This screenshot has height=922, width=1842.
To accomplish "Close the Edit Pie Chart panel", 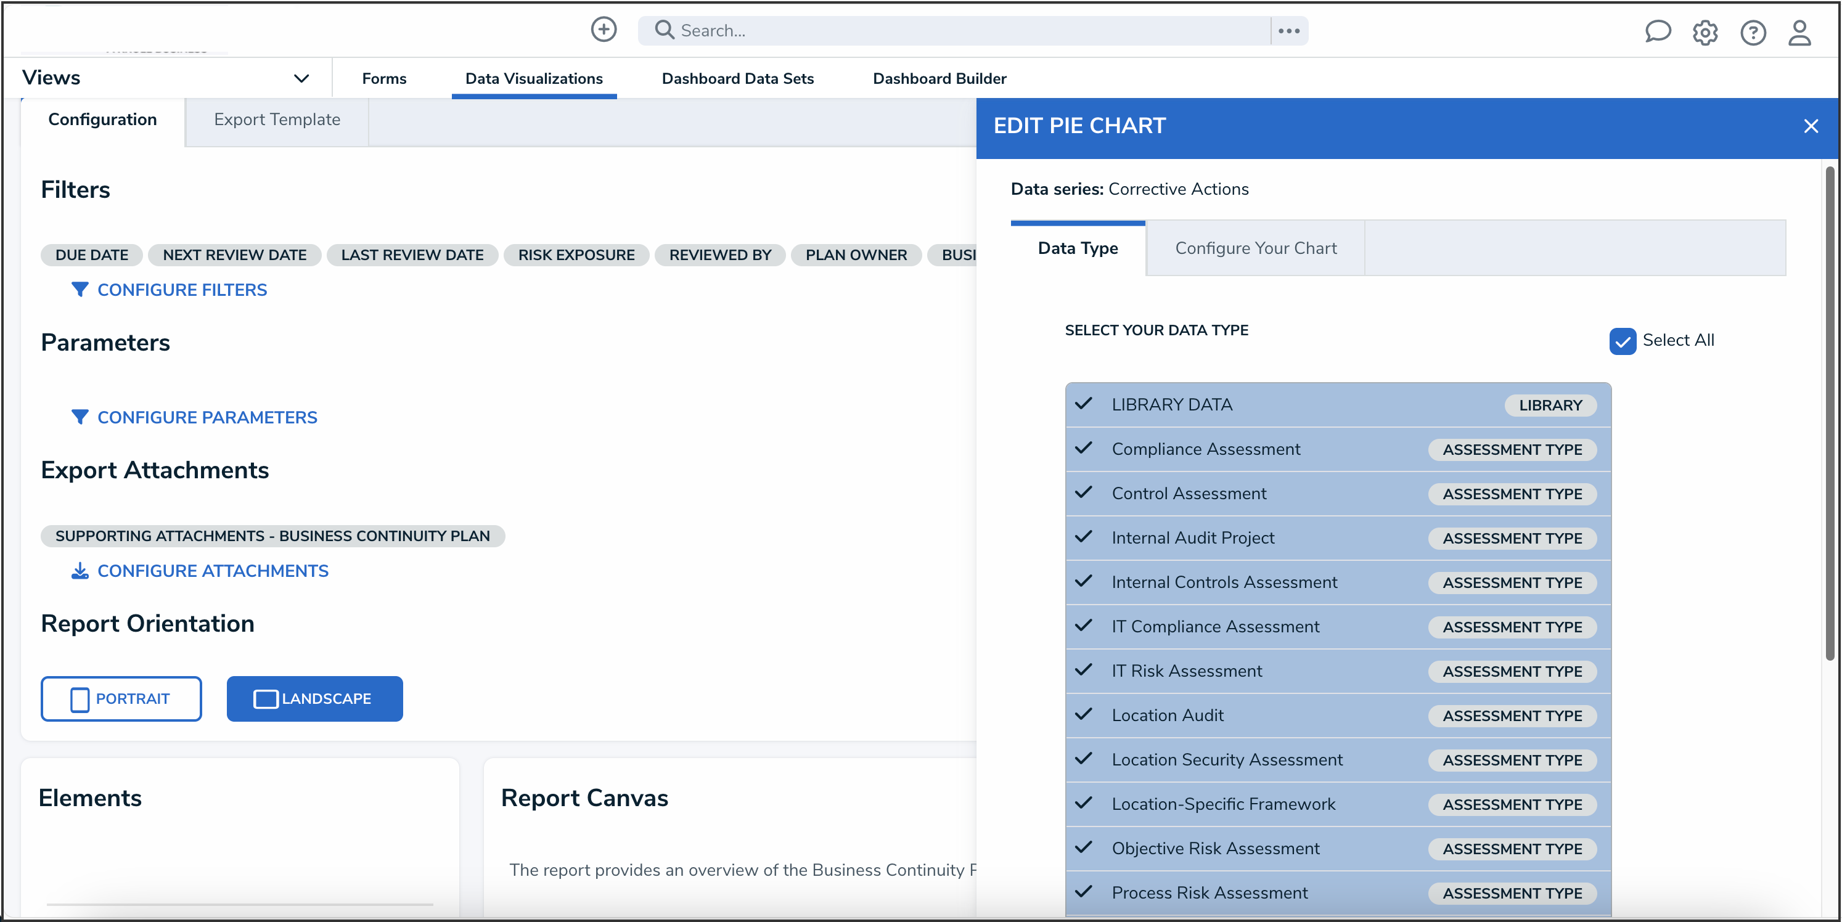I will [1811, 126].
